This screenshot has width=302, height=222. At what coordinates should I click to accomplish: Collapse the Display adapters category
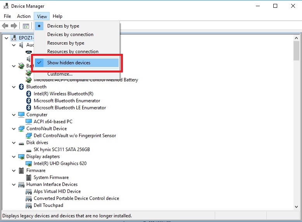coord(14,157)
